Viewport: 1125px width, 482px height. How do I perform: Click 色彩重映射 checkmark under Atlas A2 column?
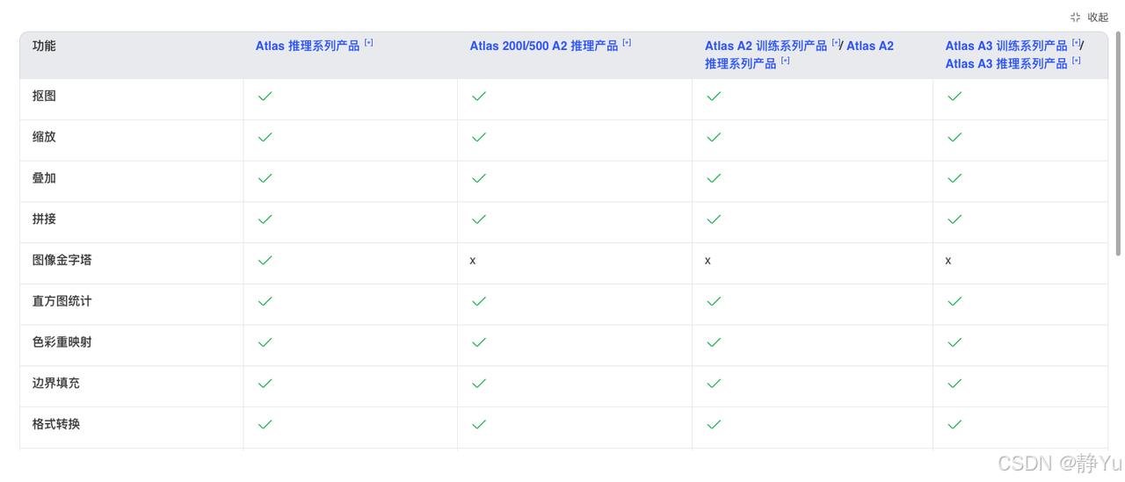pyautogui.click(x=714, y=342)
